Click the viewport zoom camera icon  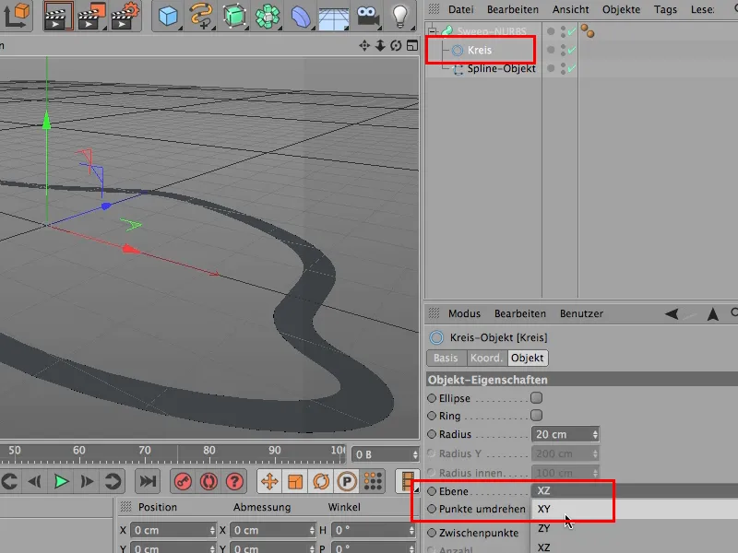[x=380, y=45]
